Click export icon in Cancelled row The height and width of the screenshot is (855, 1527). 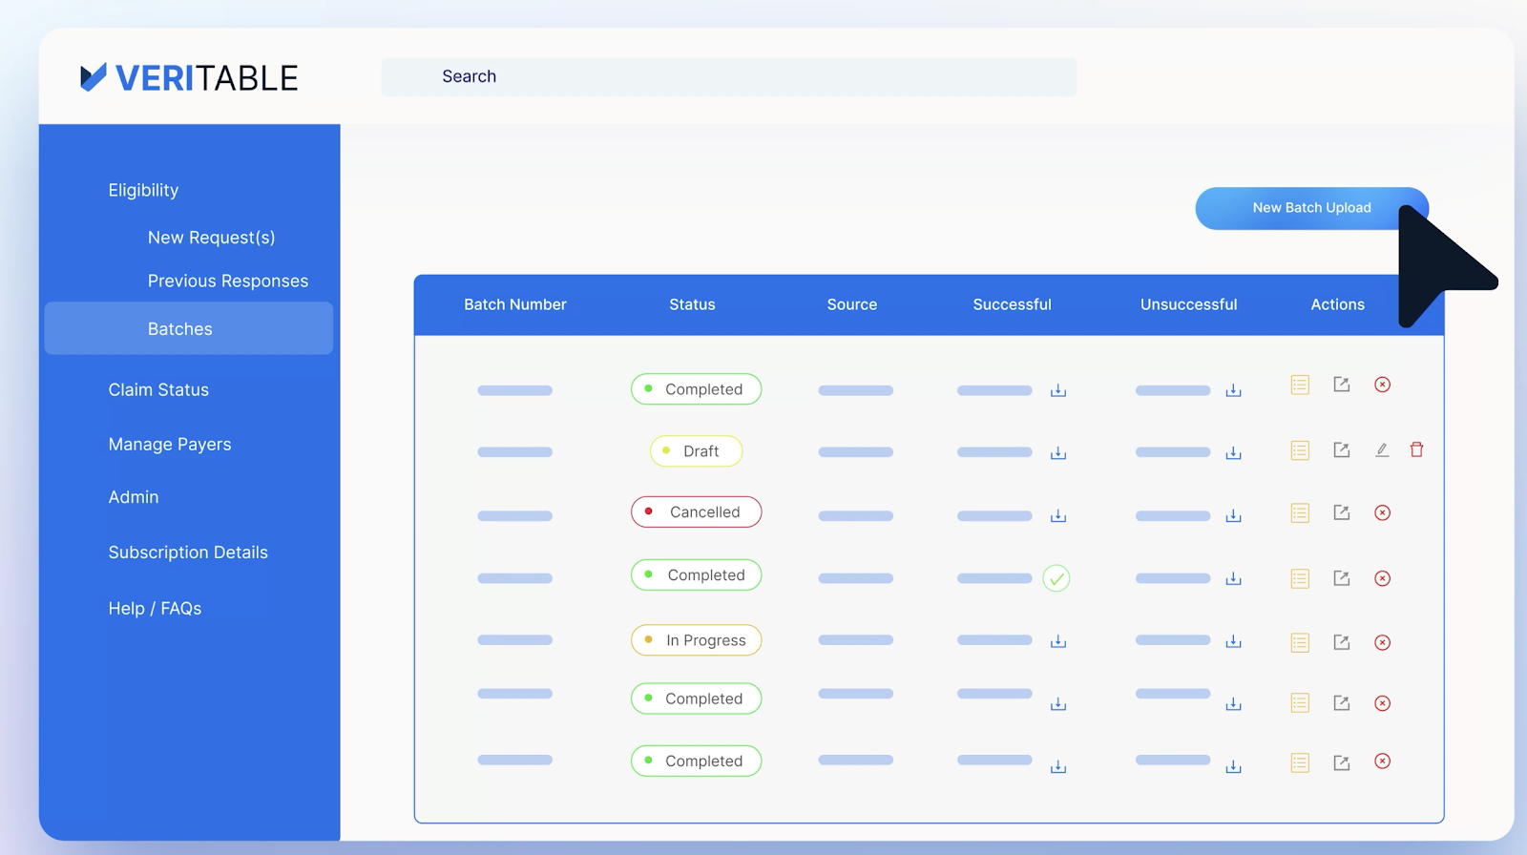pyautogui.click(x=1341, y=512)
